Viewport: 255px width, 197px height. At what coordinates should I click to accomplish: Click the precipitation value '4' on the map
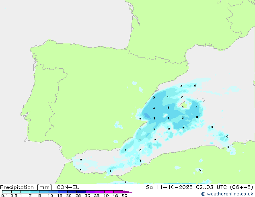point(169,118)
